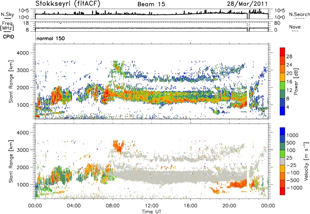
Task: Click the '1000' tick on velocity colorbar
Action: pyautogui.click(x=293, y=135)
